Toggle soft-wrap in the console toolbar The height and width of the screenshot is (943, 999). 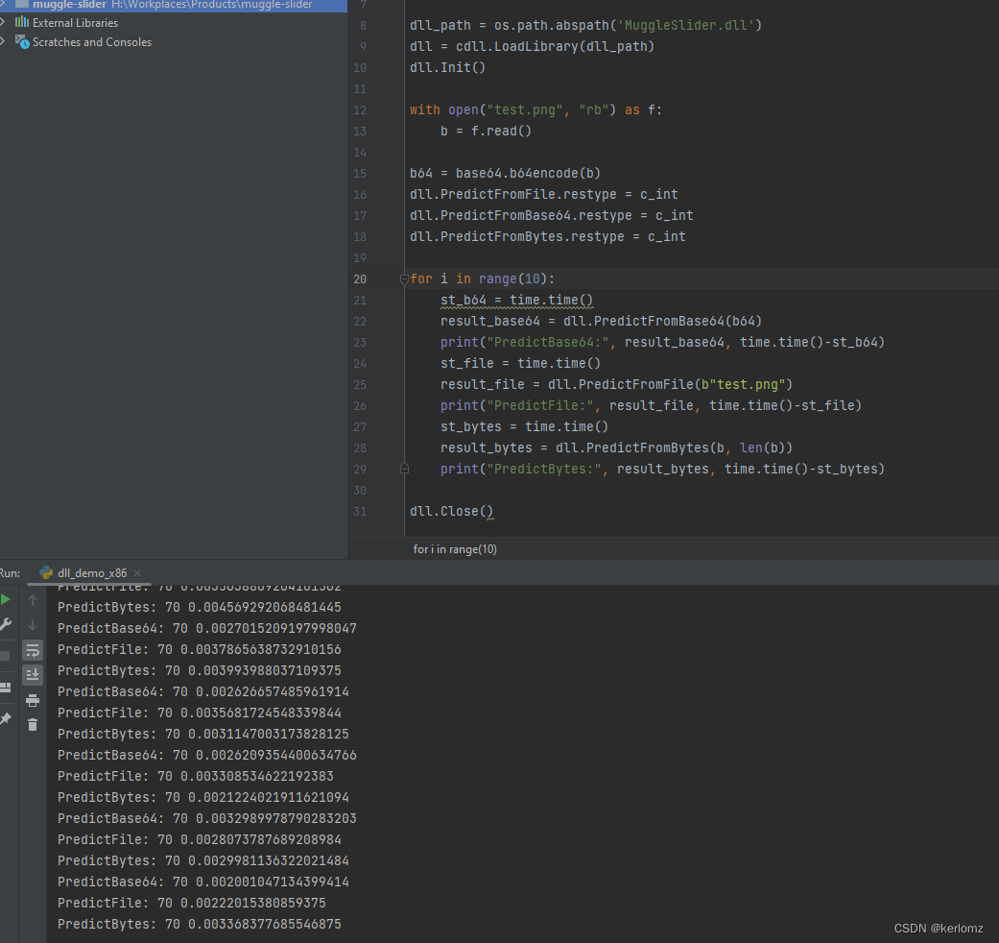pos(33,650)
